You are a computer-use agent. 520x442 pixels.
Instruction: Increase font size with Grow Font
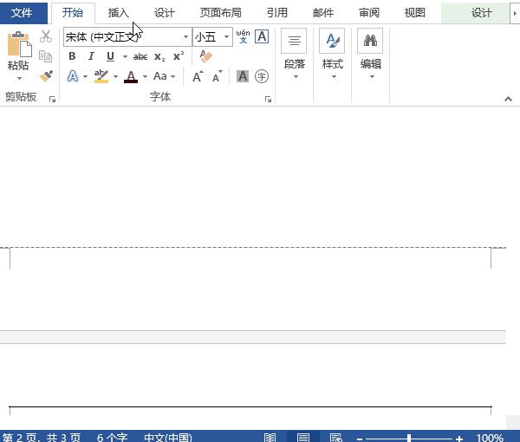[198, 76]
